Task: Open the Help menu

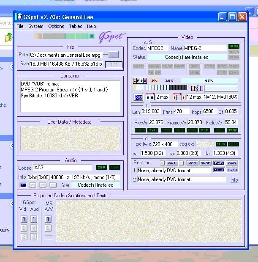Action: click(x=92, y=26)
